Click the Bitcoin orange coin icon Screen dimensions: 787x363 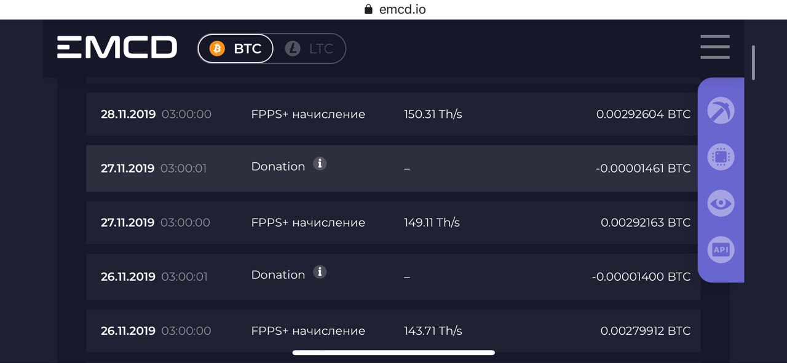point(217,49)
